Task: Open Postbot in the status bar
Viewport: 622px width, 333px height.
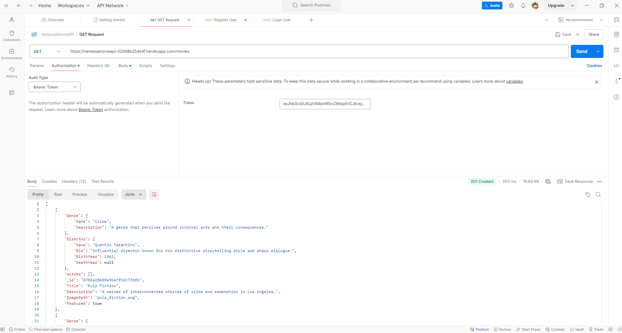Action: point(480,329)
